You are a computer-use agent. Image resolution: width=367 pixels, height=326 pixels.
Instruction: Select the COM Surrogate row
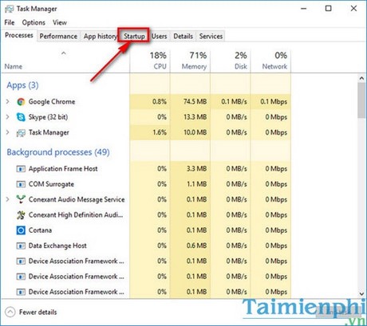[146, 184]
